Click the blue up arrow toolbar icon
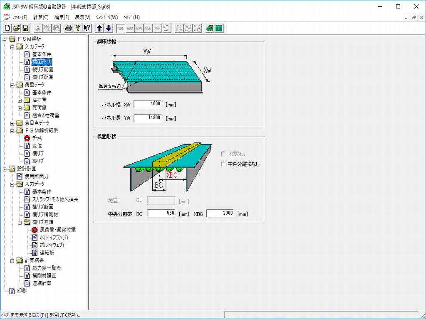Viewport: 426px width, 319px height. (x=99, y=28)
